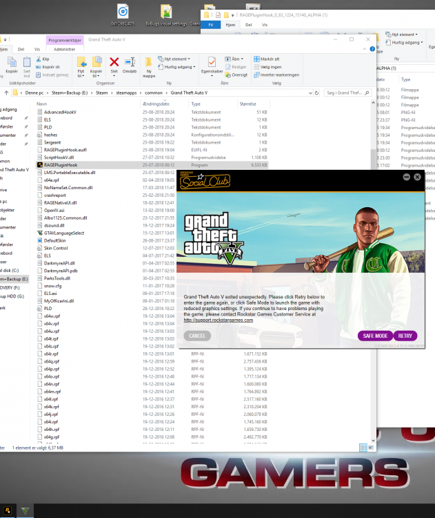
Task: Select the AdvancedHookV file
Action: tap(60, 112)
